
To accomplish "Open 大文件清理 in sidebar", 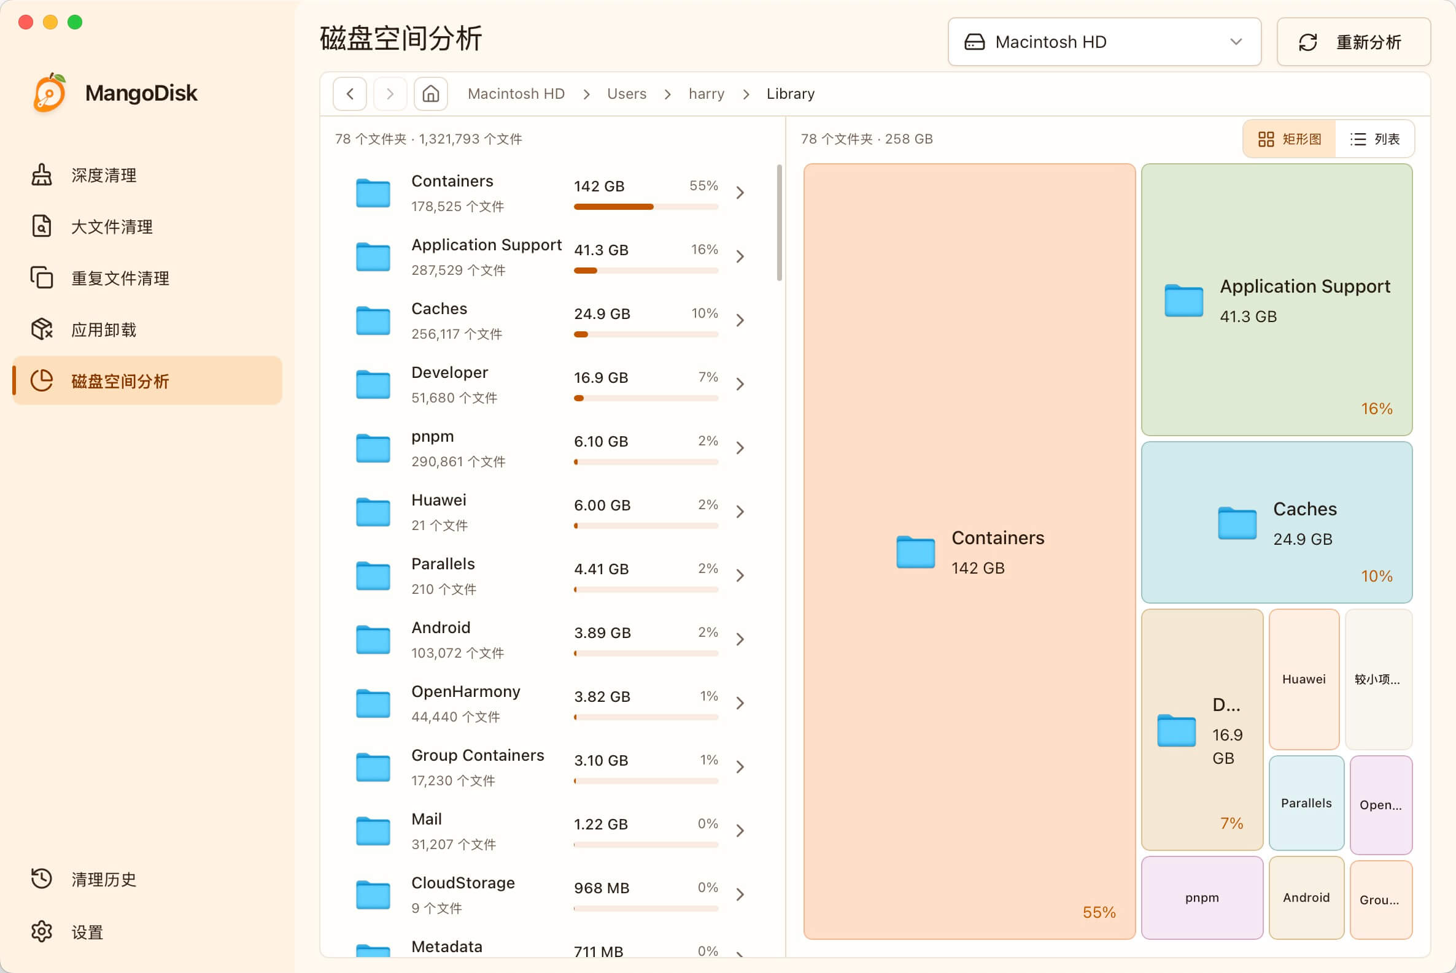I will (x=147, y=226).
